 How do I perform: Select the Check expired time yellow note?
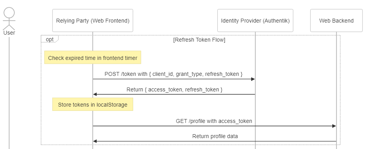[93, 58]
